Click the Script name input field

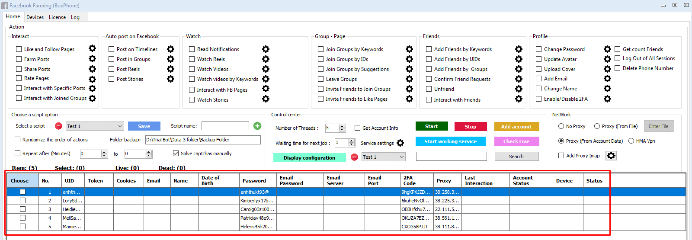225,125
